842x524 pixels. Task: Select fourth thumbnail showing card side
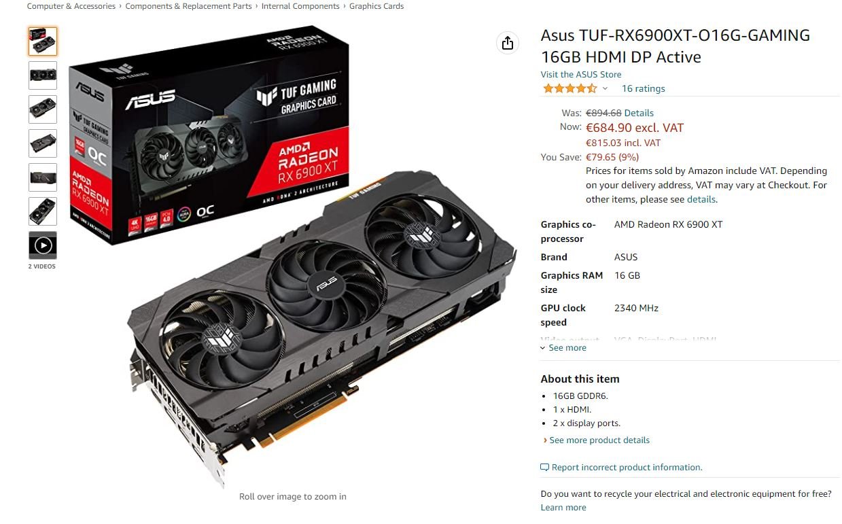pyautogui.click(x=43, y=143)
